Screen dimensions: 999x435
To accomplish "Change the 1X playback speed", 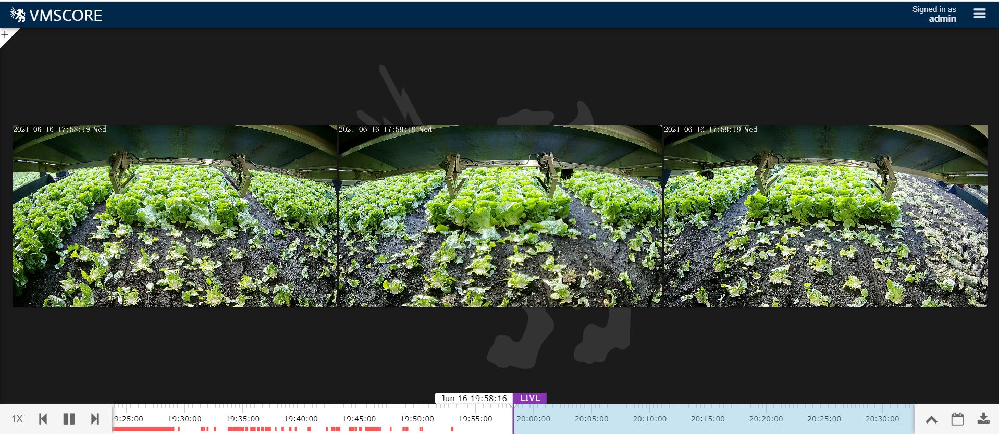I will click(17, 419).
